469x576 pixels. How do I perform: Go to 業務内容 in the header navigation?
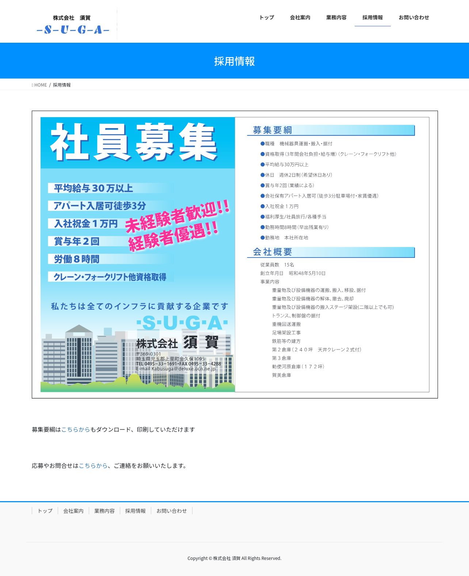tap(336, 18)
